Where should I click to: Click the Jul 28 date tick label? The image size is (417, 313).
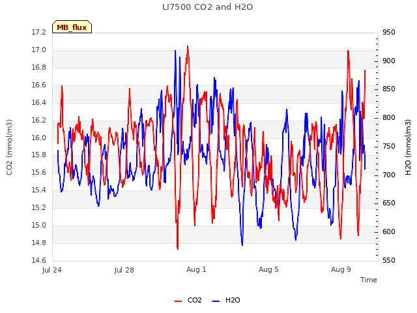tap(124, 270)
